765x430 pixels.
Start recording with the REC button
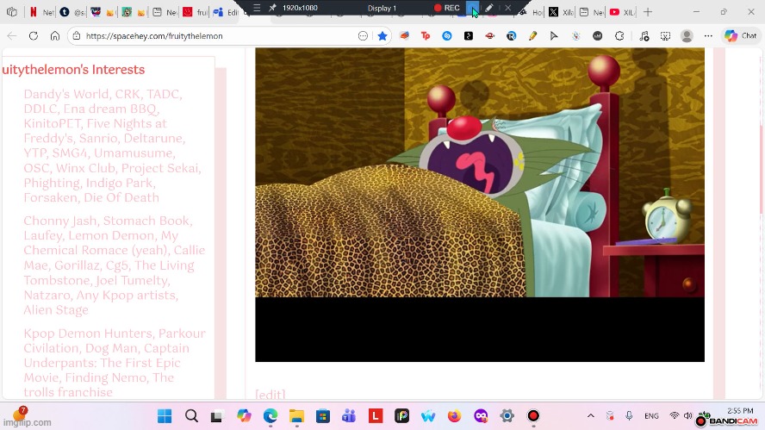pos(447,8)
